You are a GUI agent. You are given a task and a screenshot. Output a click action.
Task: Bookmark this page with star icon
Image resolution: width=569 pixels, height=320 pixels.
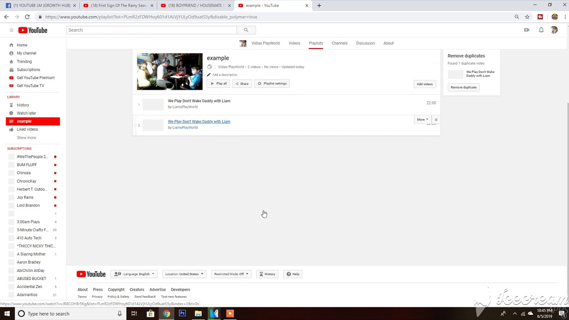(527, 17)
